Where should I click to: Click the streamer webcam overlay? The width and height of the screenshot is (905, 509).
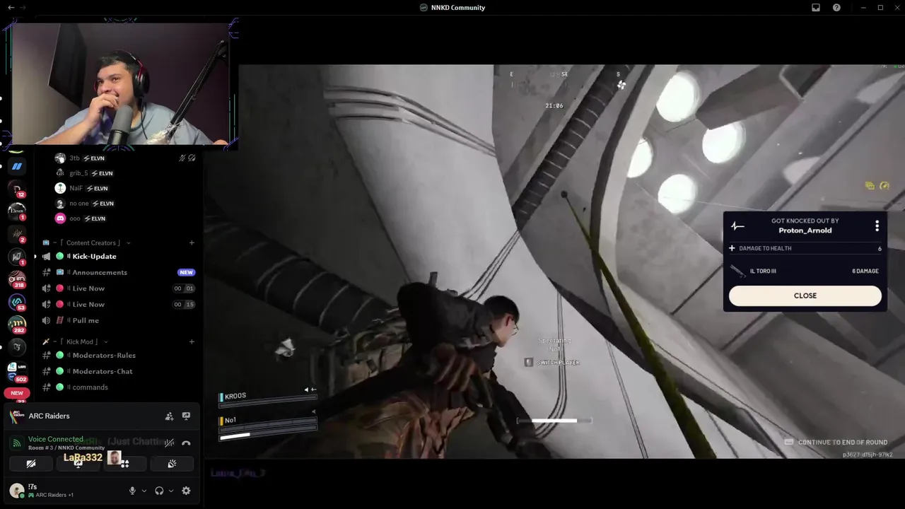click(x=122, y=83)
